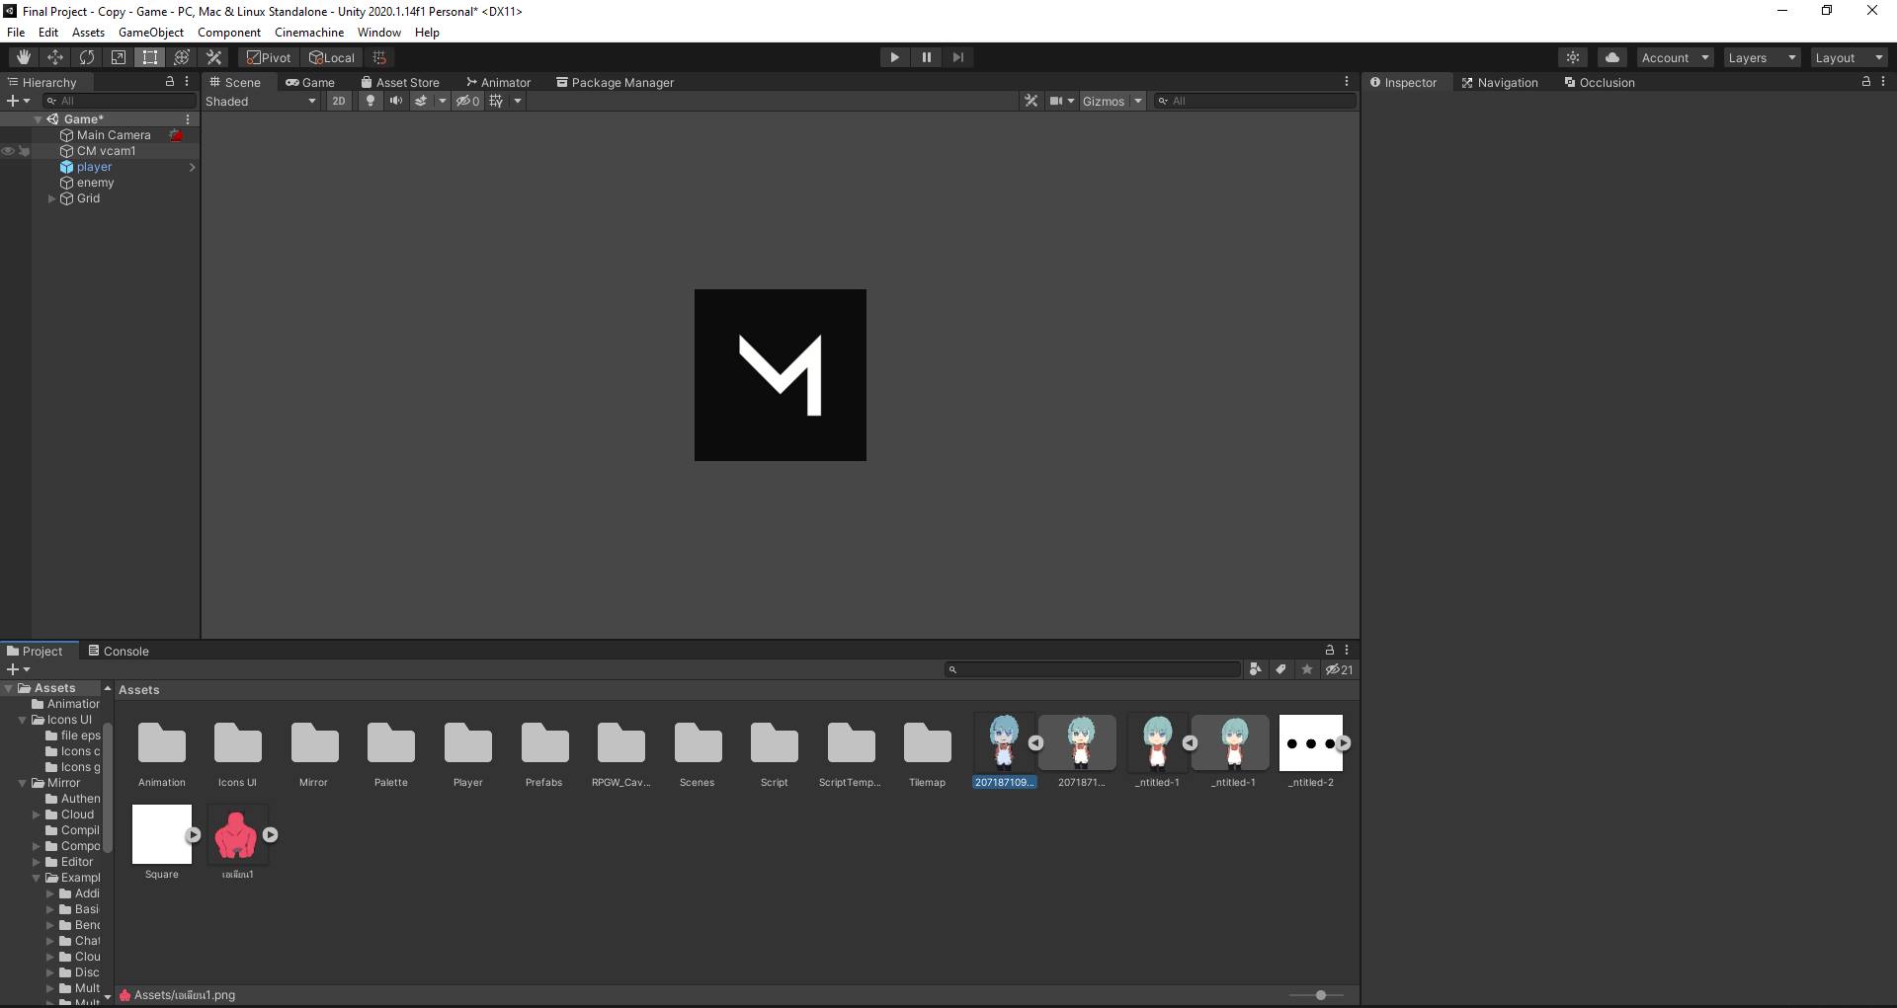Adjust the asset icon size slider
This screenshot has width=1897, height=1008.
click(x=1320, y=995)
